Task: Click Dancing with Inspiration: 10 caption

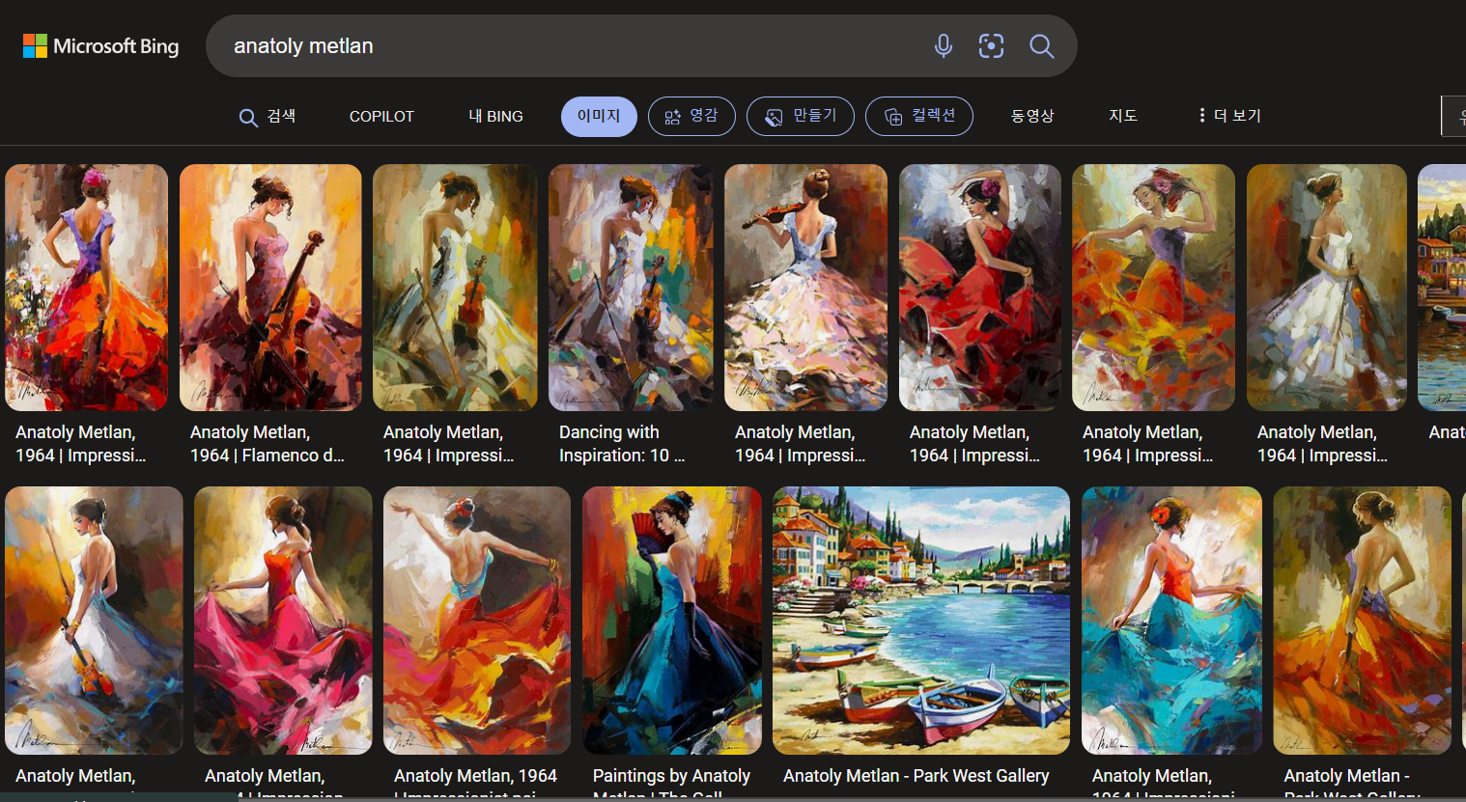Action: tap(622, 444)
